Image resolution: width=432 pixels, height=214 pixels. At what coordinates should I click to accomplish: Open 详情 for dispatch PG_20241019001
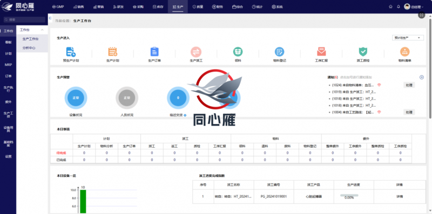[x=400, y=197]
